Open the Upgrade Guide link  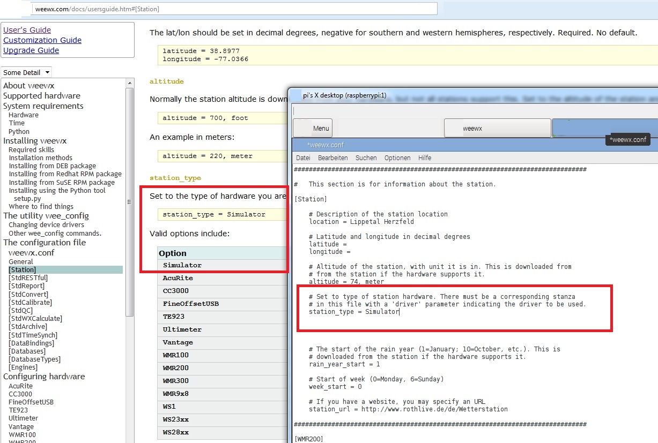31,50
